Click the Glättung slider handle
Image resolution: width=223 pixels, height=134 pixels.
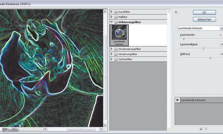point(210,58)
